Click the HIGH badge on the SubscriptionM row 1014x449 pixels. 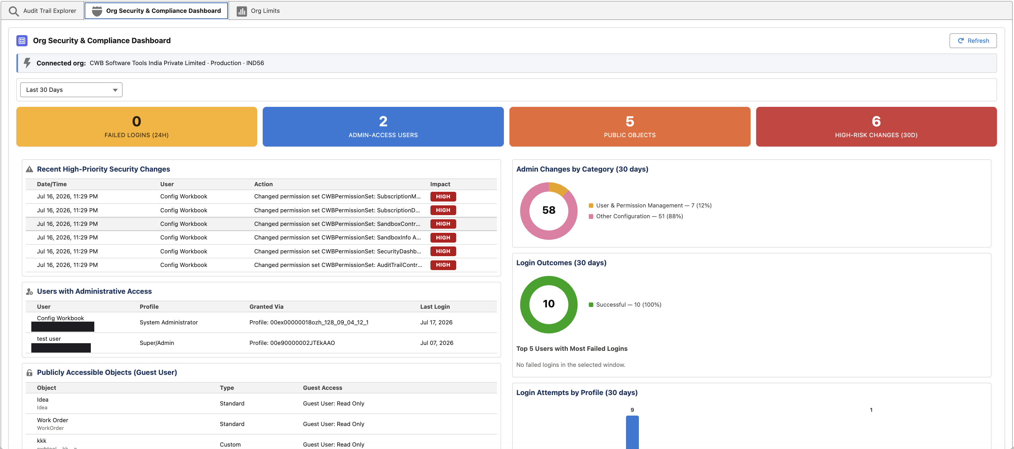443,197
